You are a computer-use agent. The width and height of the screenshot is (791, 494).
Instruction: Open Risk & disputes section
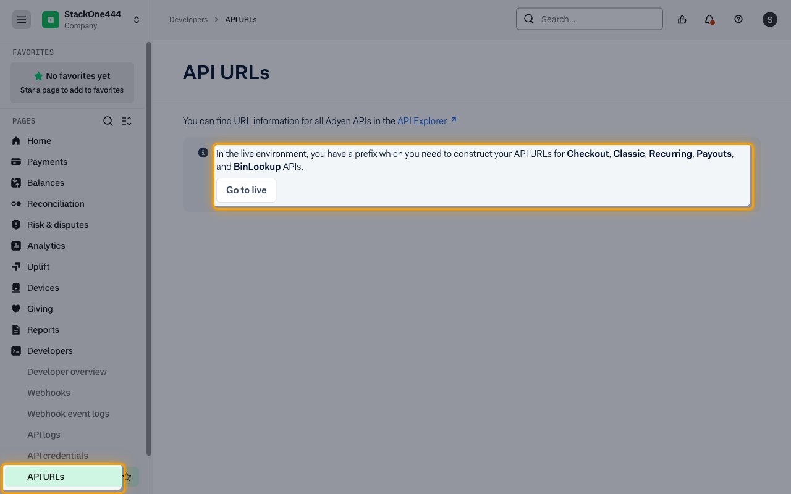point(57,225)
